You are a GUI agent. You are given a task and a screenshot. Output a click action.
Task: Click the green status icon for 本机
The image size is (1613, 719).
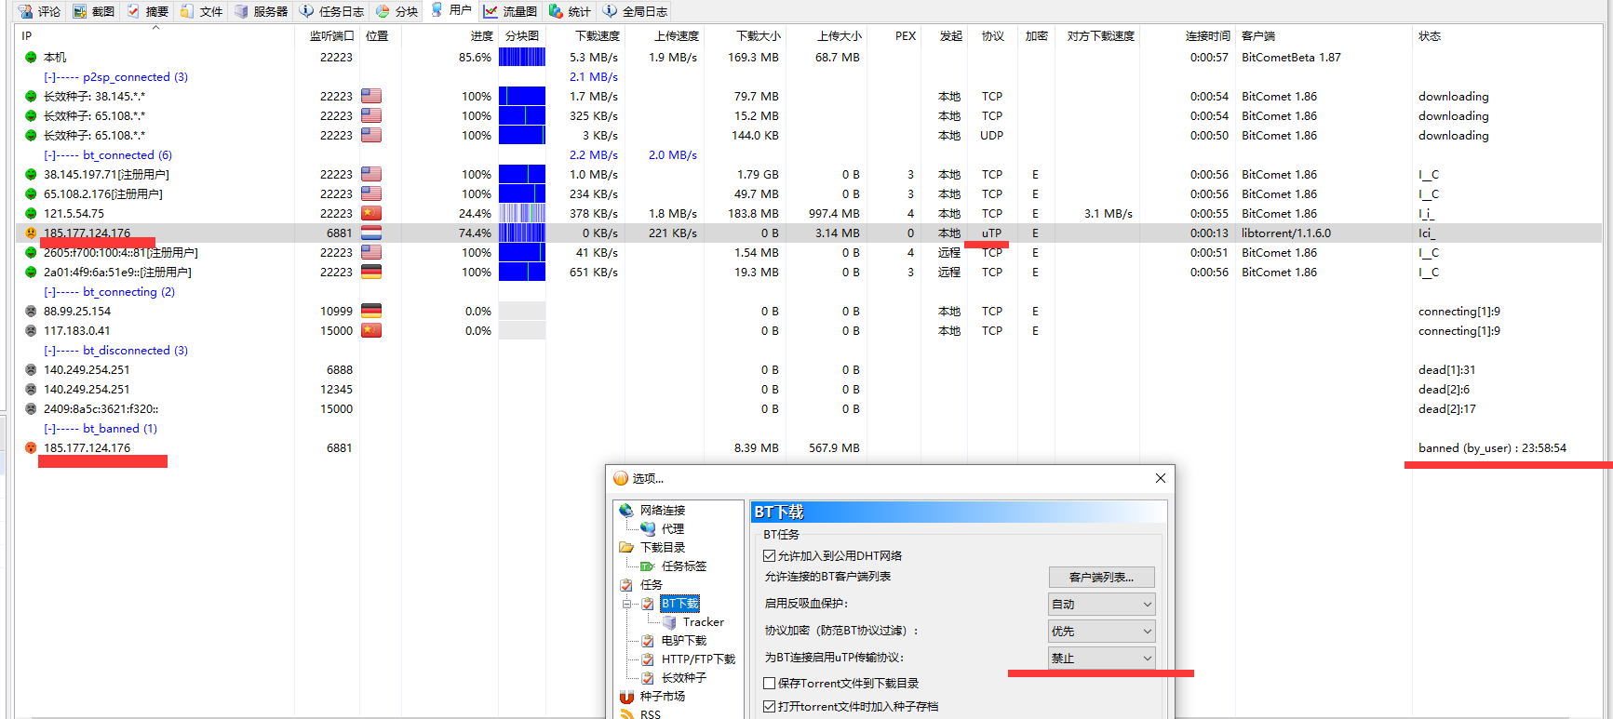tap(31, 58)
